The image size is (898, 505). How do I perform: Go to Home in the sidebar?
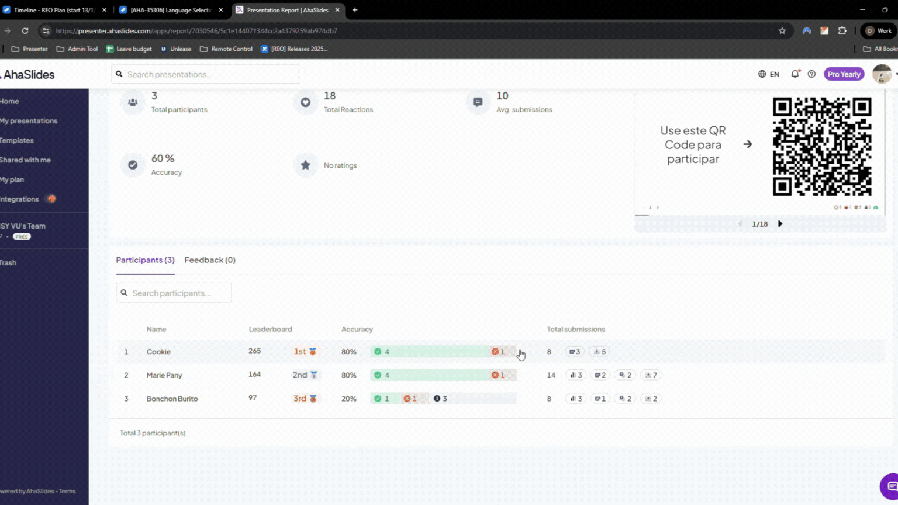click(x=9, y=101)
